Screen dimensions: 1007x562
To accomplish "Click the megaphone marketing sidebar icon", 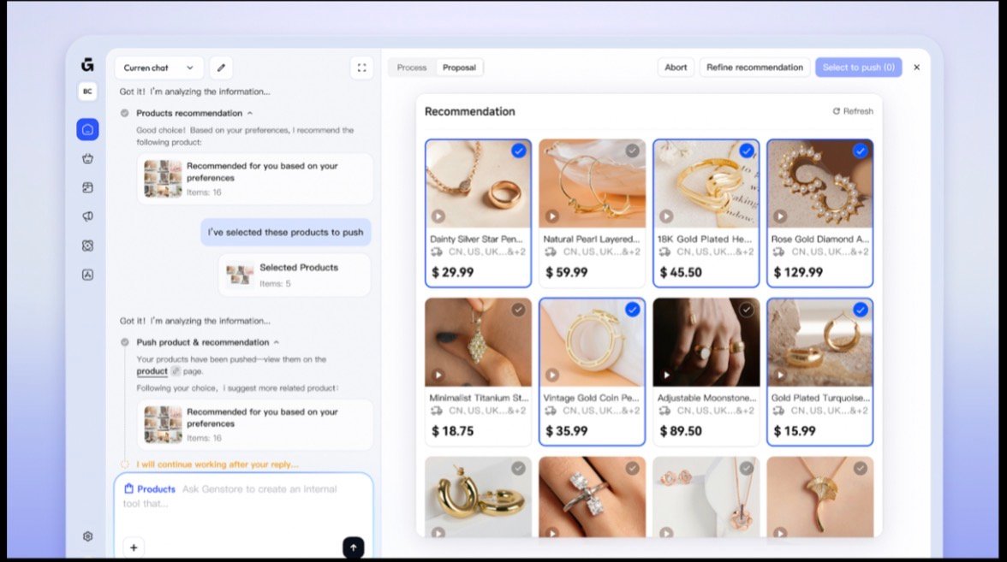I will [87, 216].
